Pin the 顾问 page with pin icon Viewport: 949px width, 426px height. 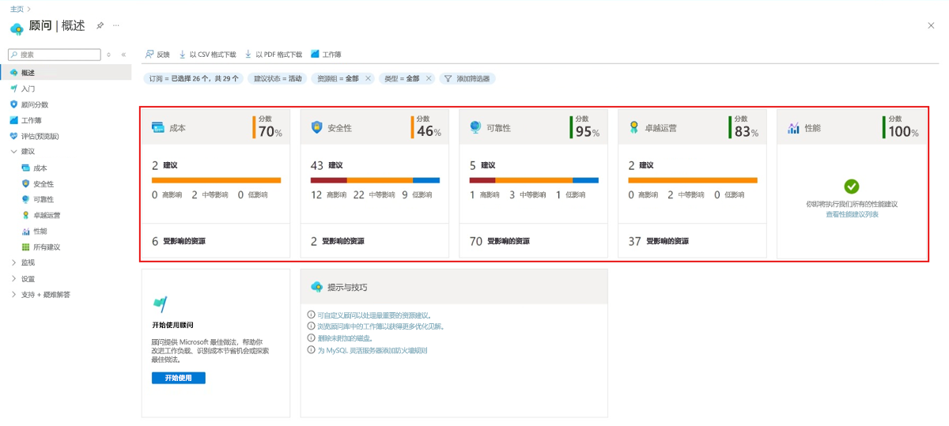(100, 25)
